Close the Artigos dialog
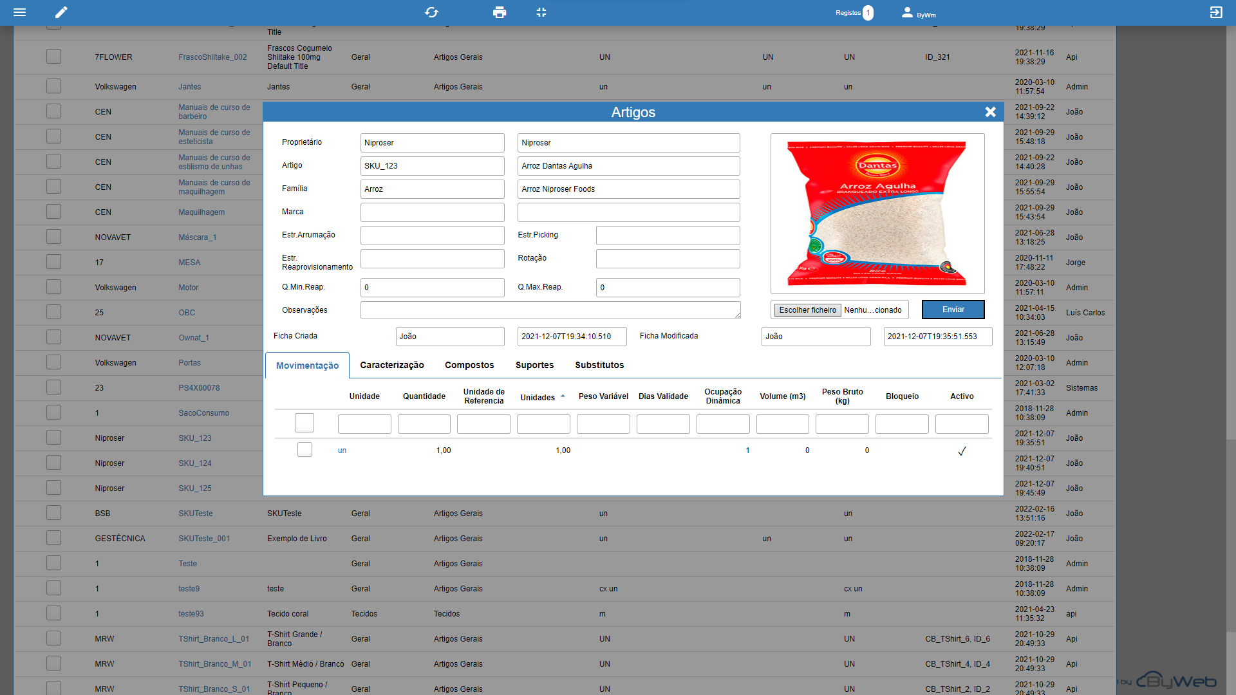 point(990,112)
